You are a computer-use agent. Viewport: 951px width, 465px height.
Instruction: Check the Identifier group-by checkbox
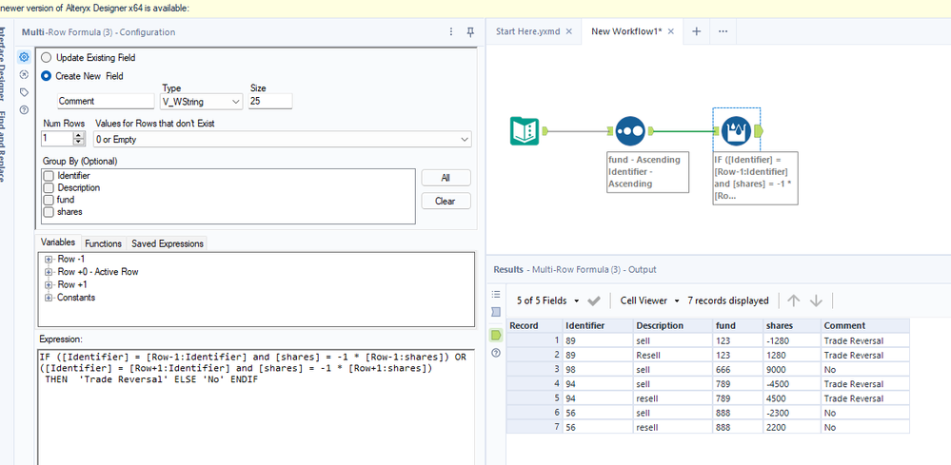49,176
